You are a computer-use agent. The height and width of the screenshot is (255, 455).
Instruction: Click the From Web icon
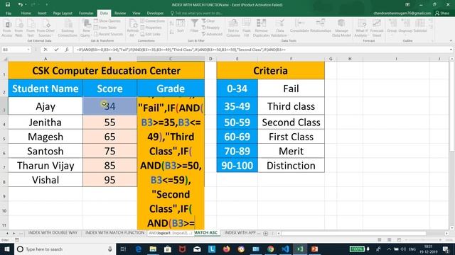coord(18,28)
